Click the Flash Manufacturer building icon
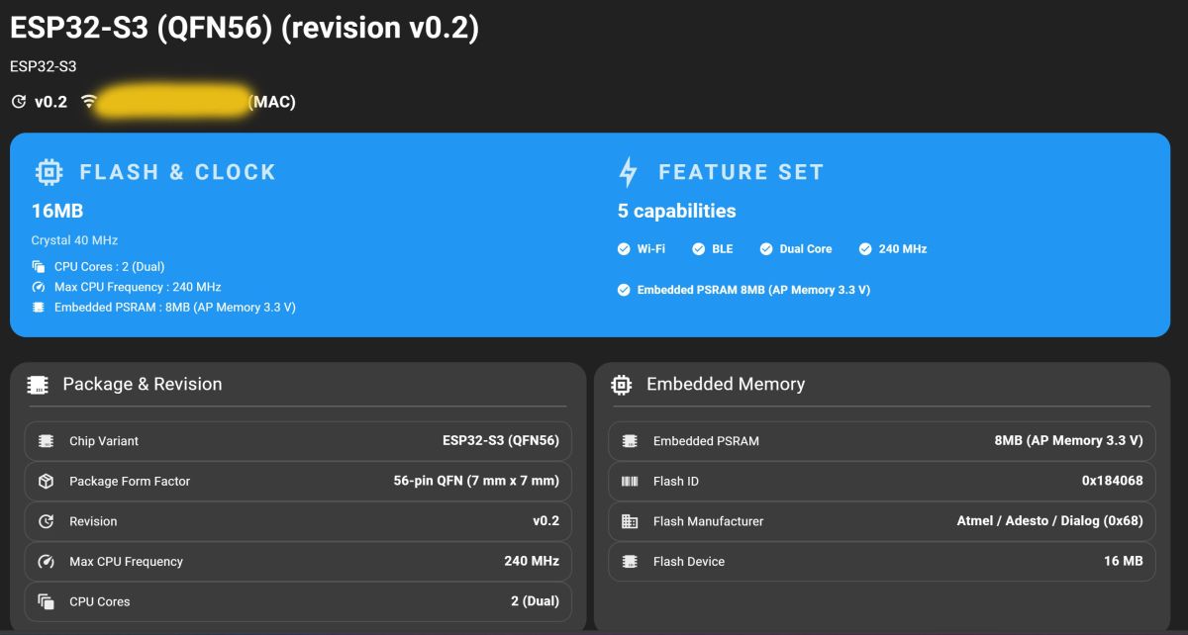This screenshot has width=1188, height=635. click(x=630, y=521)
